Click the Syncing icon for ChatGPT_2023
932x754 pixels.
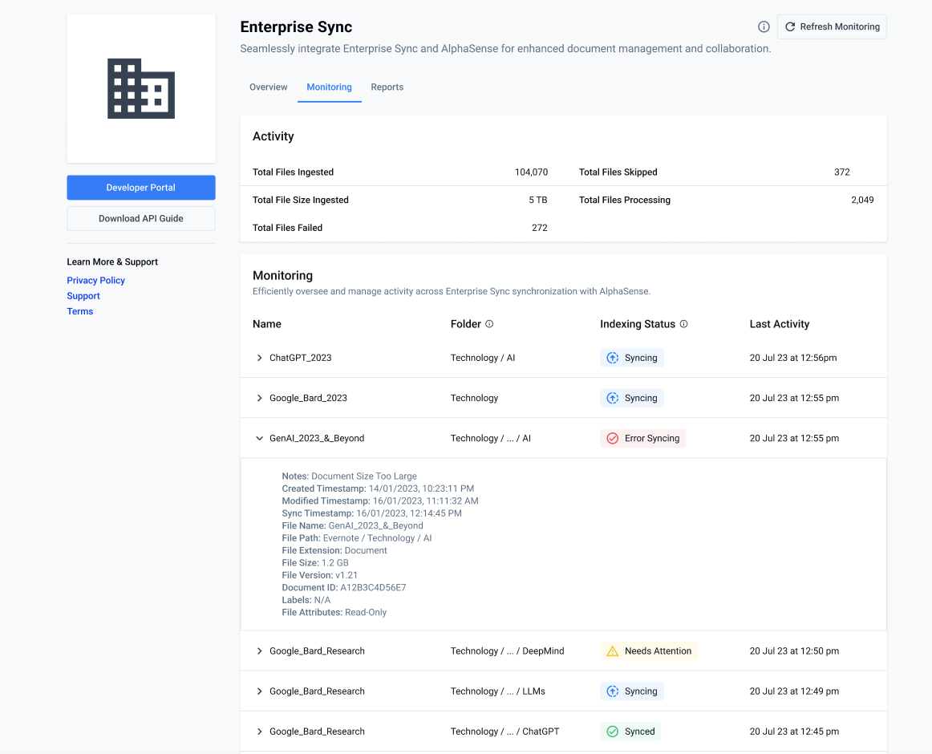pos(612,358)
